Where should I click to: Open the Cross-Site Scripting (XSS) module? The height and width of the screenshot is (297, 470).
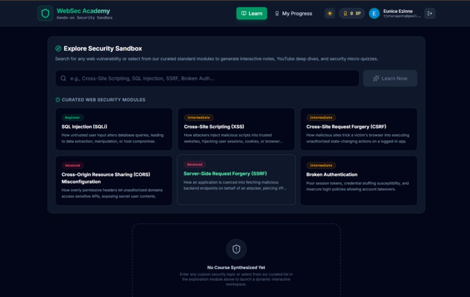[x=236, y=129]
